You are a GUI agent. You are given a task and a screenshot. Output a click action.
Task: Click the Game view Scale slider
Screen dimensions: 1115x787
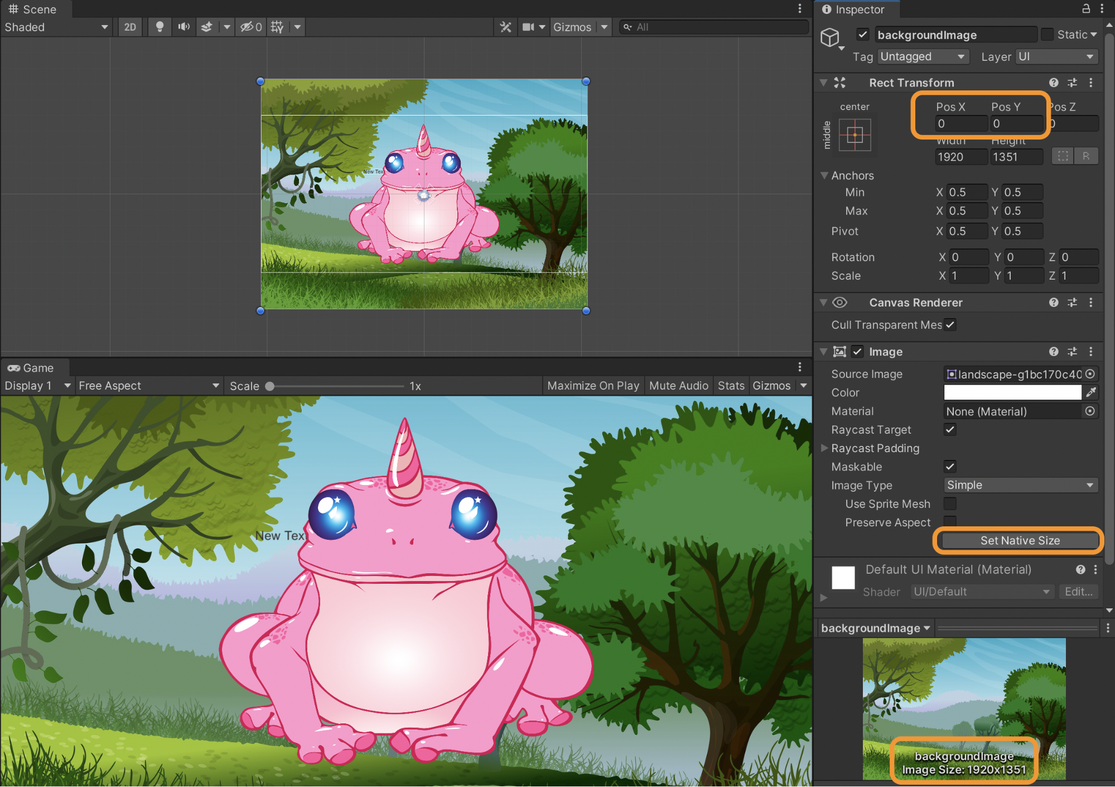(x=335, y=386)
